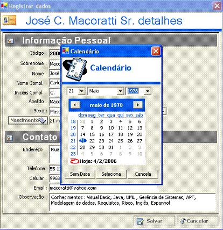
Task: Click the Email input field
Action: pos(103,188)
